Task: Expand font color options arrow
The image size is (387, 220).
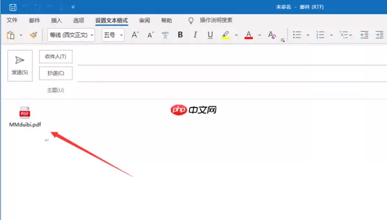Action: tap(260, 35)
